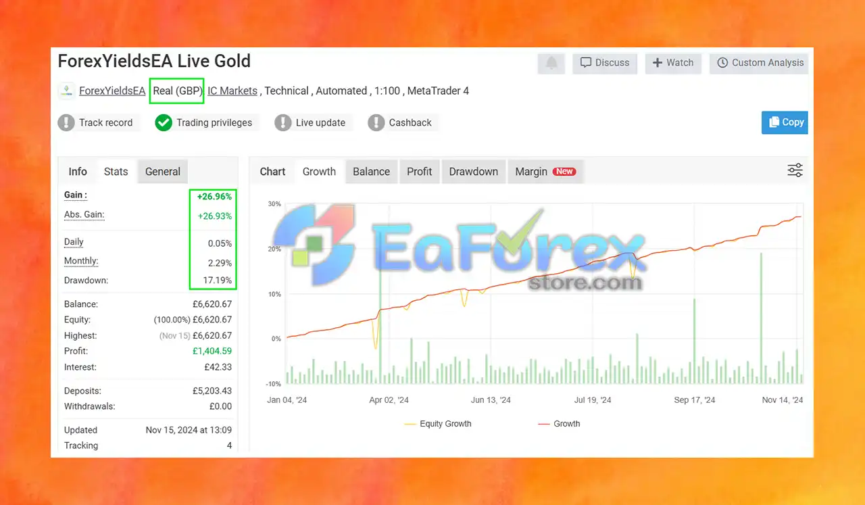Viewport: 865px width, 505px height.
Task: Click the Cashback status icon
Action: pyautogui.click(x=376, y=122)
